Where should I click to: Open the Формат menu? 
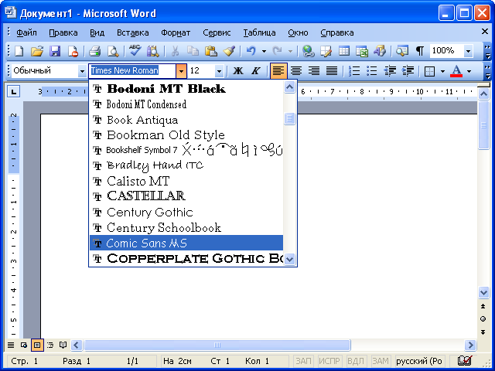point(176,32)
